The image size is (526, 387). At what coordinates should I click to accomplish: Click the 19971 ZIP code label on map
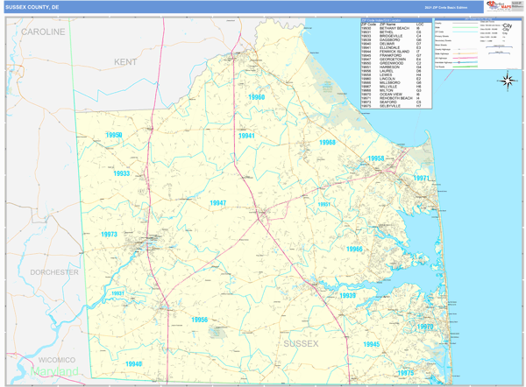[422, 178]
